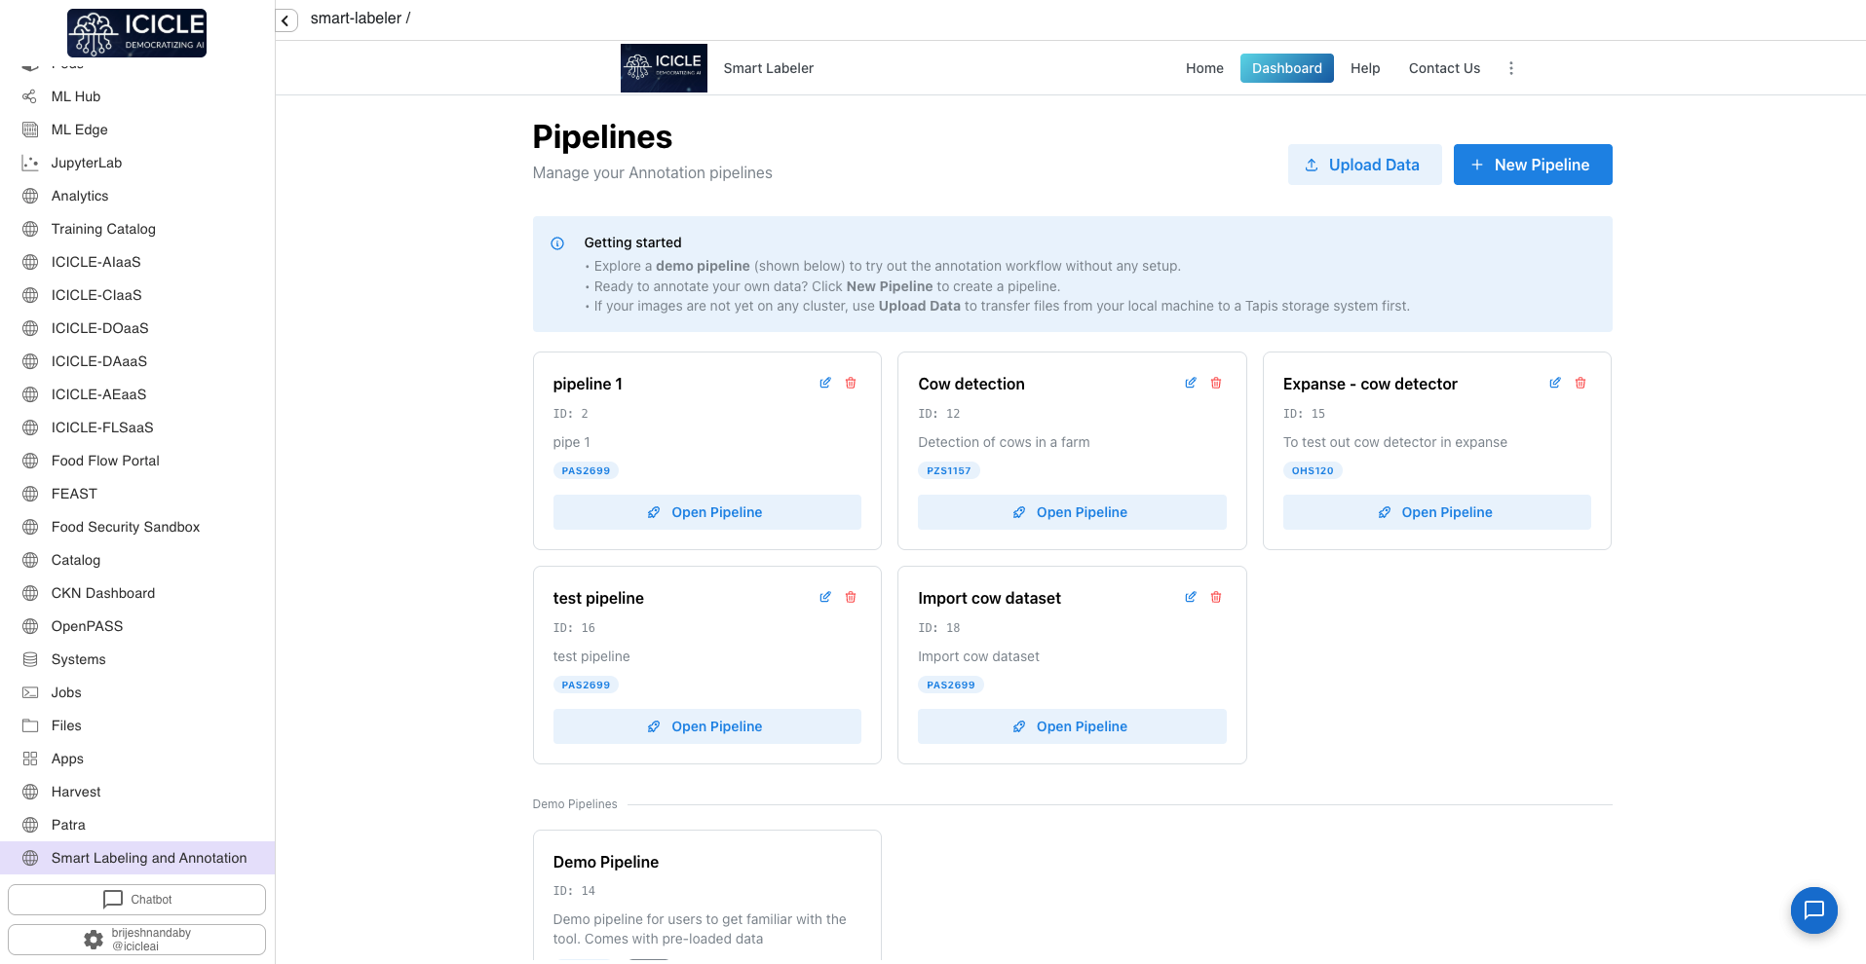Screen dimensions: 1866x964
Task: Click edit icon on pipeline 1 card
Action: [x=825, y=383]
